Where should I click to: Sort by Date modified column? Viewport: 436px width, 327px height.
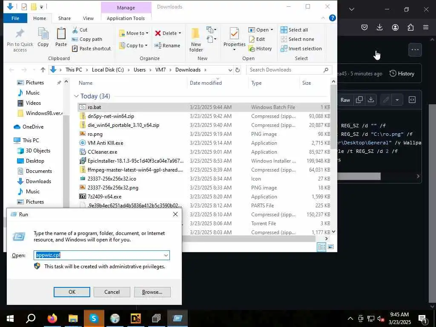click(206, 83)
